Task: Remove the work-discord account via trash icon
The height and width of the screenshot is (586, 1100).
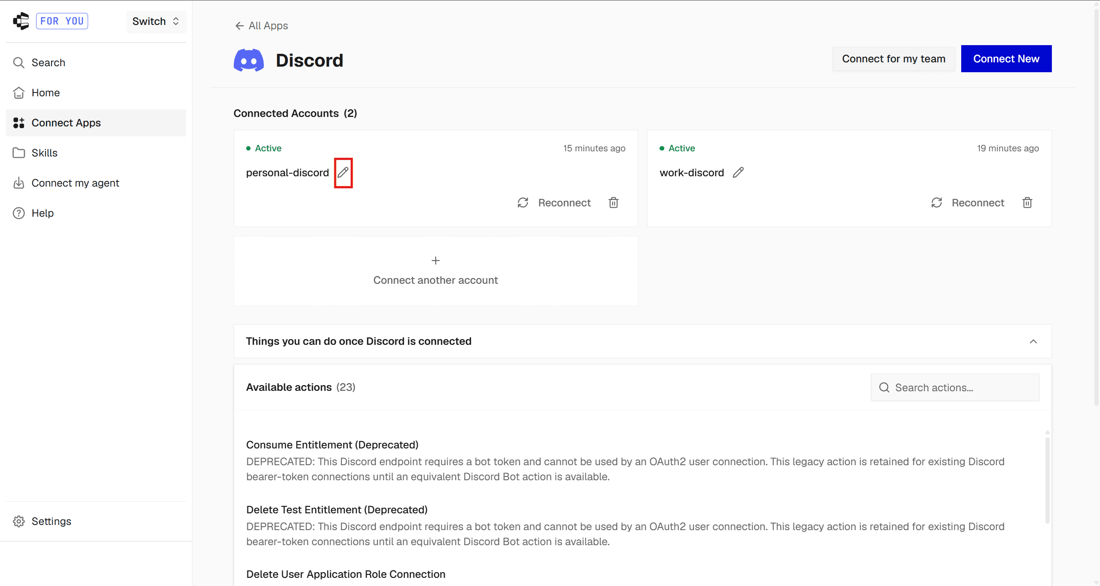Action: [x=1027, y=202]
